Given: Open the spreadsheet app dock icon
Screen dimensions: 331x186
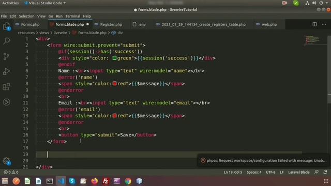Looking at the screenshot, I should coord(27,181).
